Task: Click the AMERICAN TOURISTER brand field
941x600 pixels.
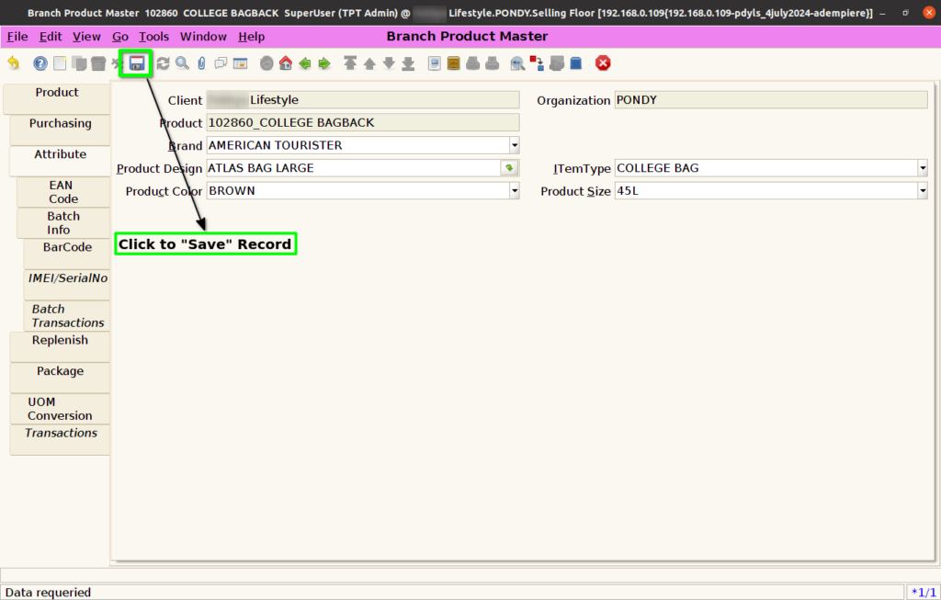Action: 358,145
